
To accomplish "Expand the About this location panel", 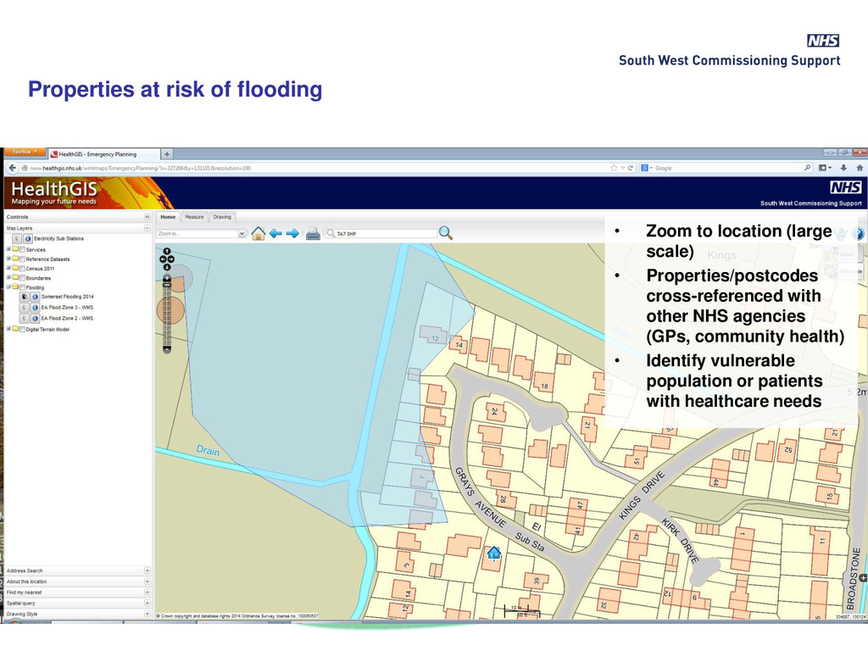I will coord(147,581).
